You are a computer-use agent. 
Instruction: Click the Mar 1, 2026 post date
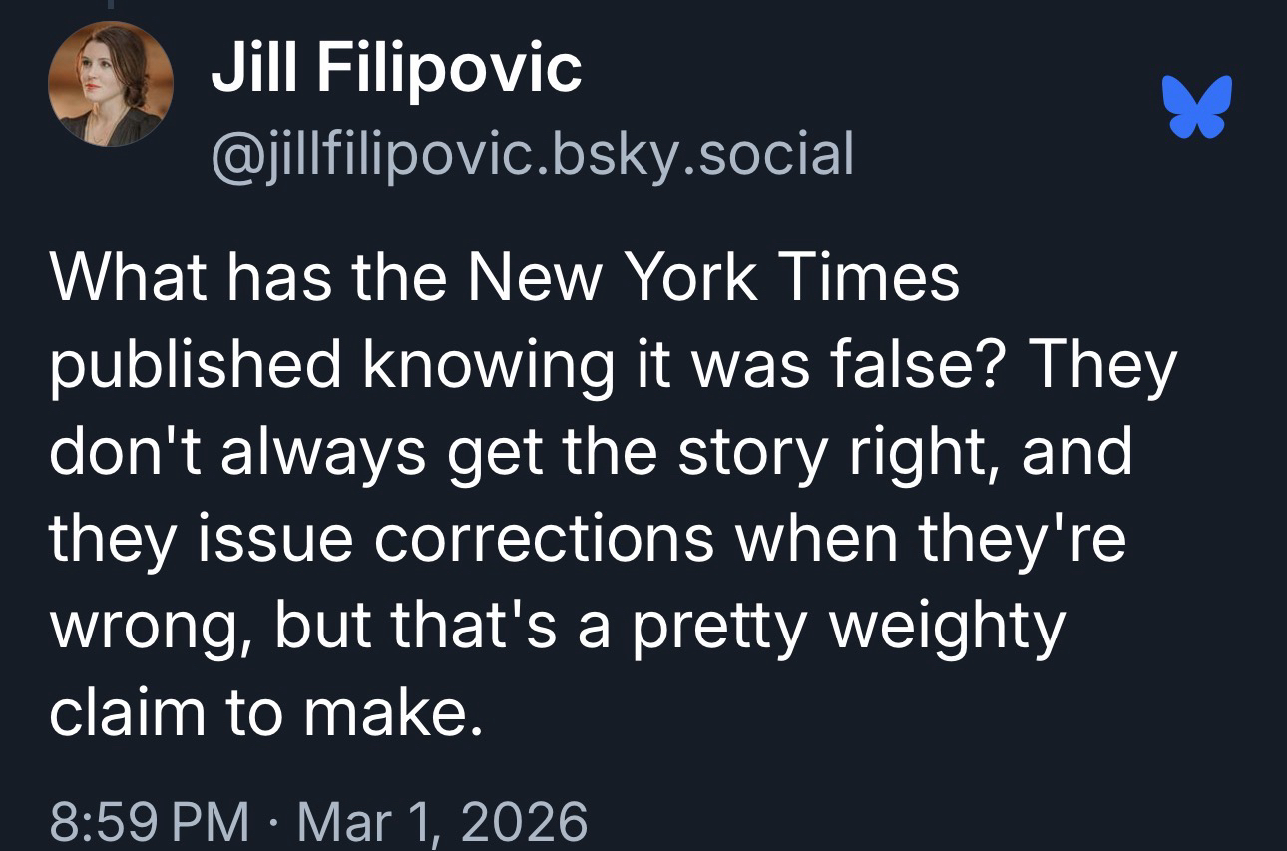(441, 823)
